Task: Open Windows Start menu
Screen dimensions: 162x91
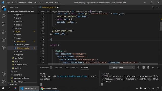Action: click(3, 88)
